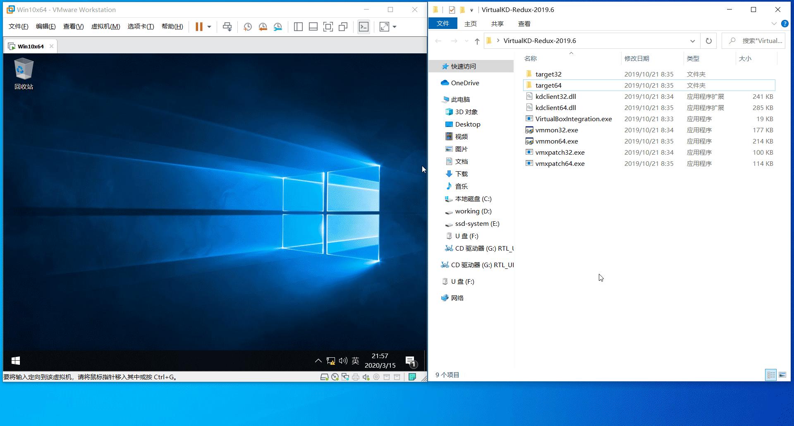The width and height of the screenshot is (794, 426).
Task: Switch to the 查看 ribbon tab
Action: 524,24
